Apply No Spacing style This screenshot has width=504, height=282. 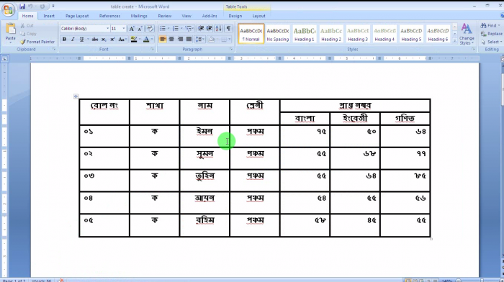pyautogui.click(x=278, y=33)
